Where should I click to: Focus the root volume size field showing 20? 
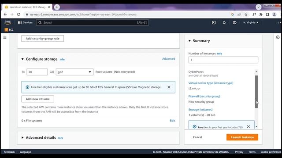37,72
